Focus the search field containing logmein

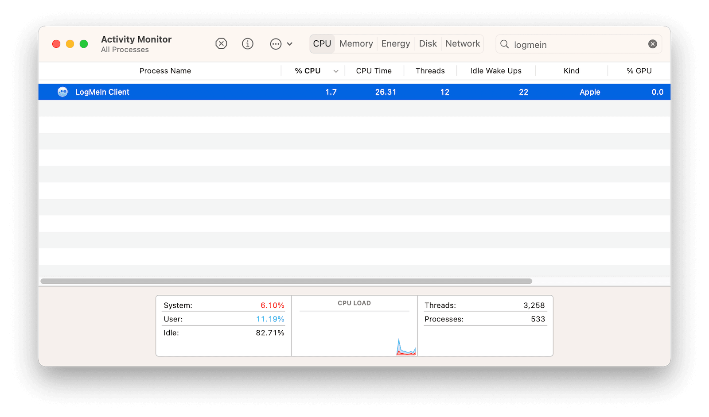pos(578,44)
